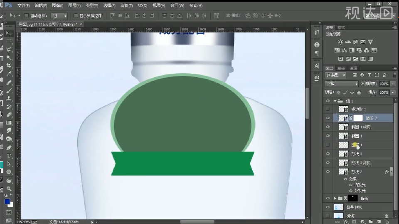Open the adjustments panel flyout menu
This screenshot has width=399, height=224.
click(395, 27)
